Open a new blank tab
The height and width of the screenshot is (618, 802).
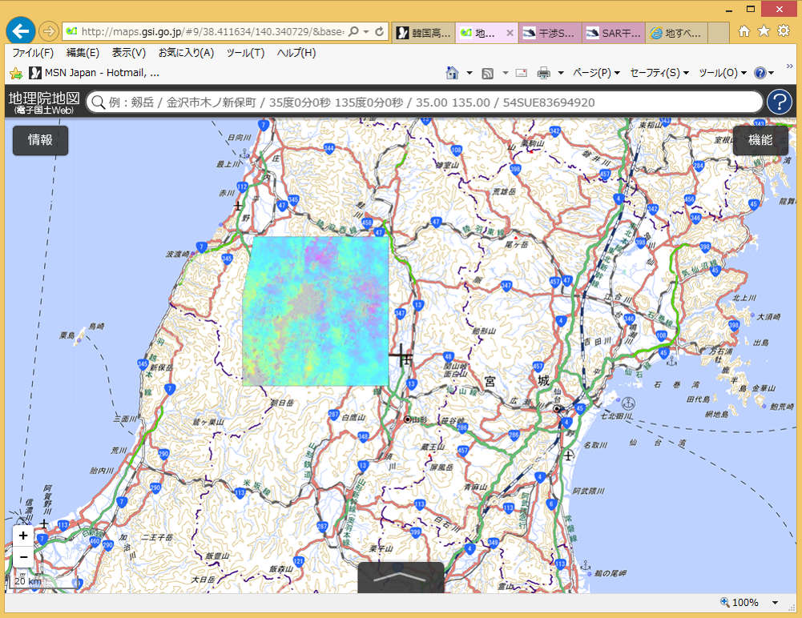[719, 33]
